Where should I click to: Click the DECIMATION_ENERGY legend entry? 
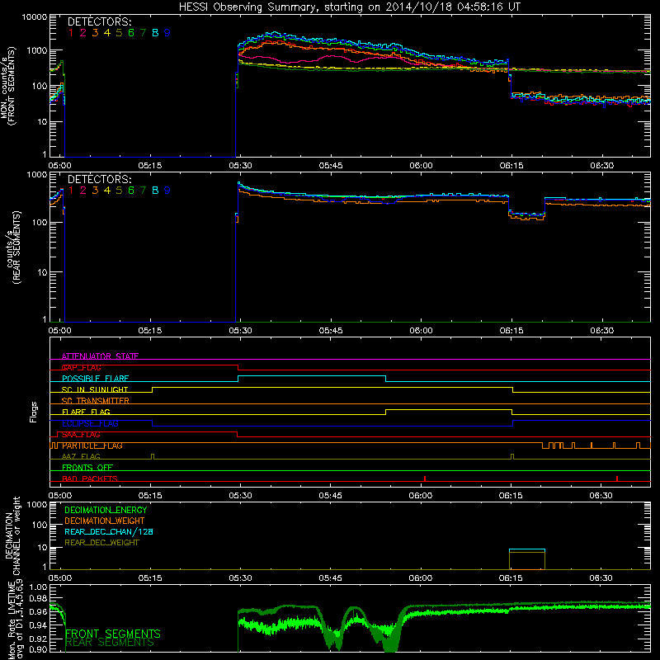click(x=106, y=510)
